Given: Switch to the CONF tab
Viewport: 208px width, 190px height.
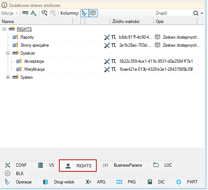Looking at the screenshot, I should coord(16,165).
